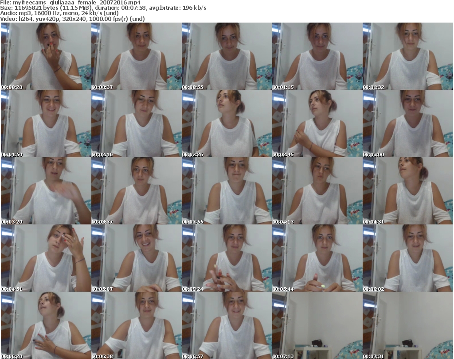The height and width of the screenshot is (359, 454).
Task: Pick the frame timestamped 00:03:55
Action: click(227, 191)
